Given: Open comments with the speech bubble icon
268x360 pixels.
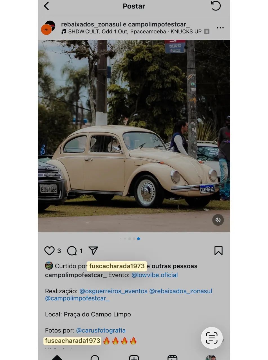Looking at the screenshot, I should (72, 251).
